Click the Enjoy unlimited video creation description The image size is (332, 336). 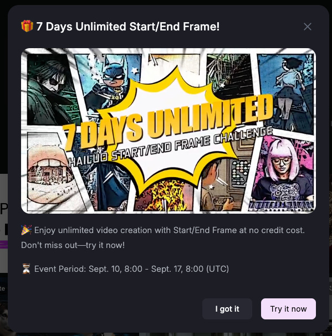point(170,230)
